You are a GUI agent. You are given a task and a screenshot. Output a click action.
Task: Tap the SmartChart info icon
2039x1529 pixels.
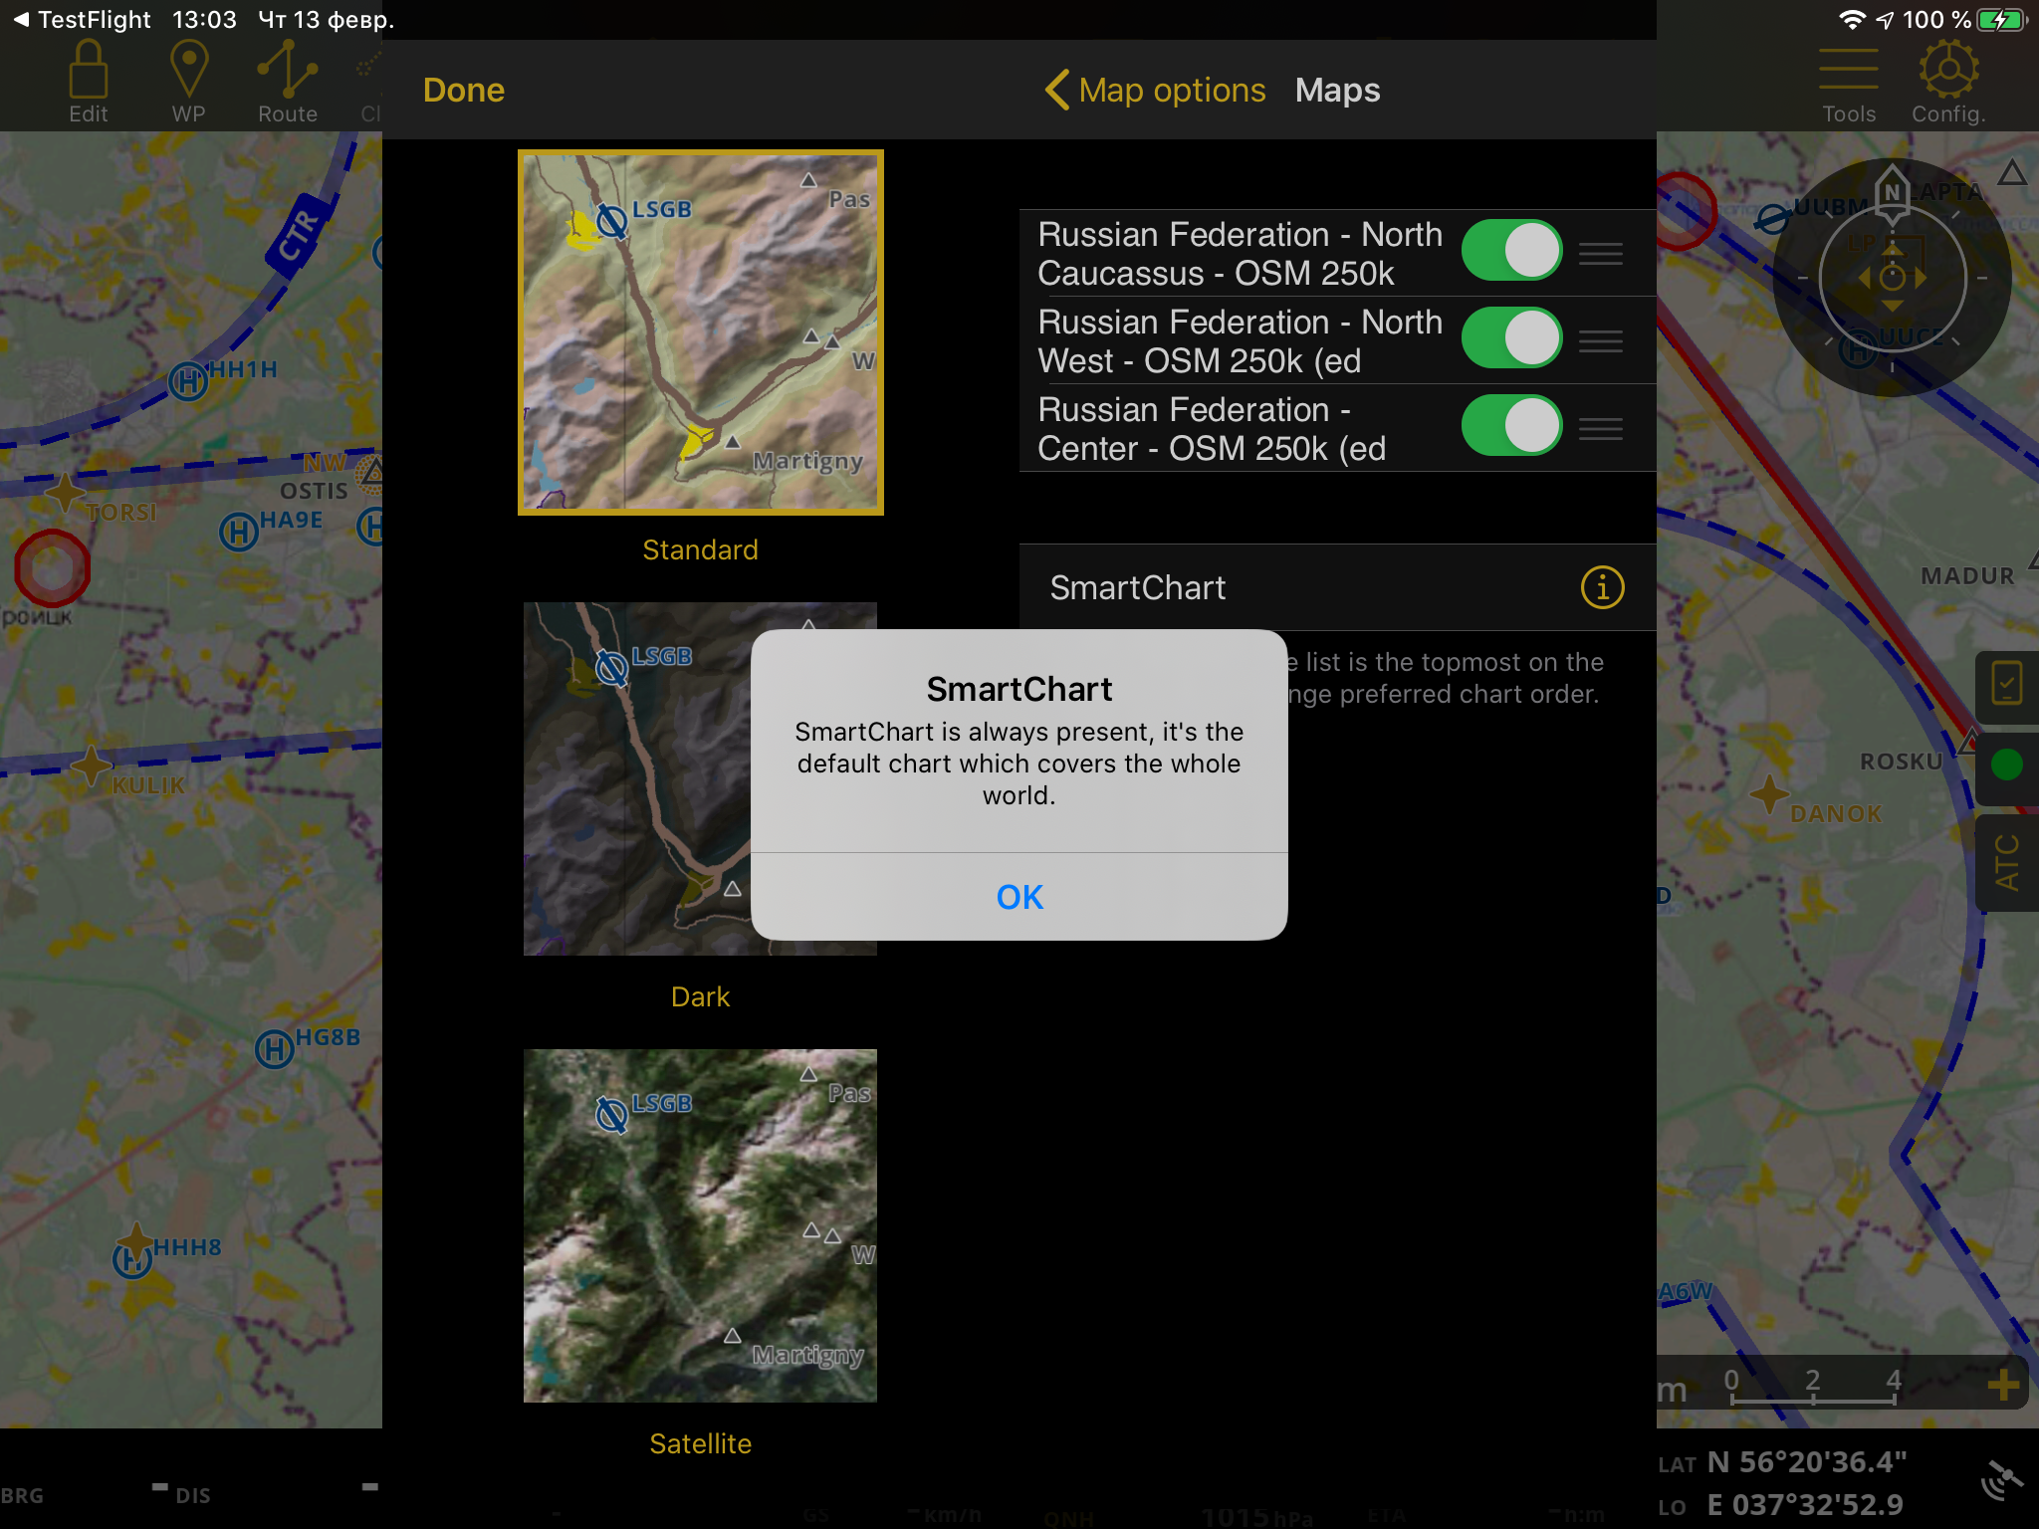1602,587
